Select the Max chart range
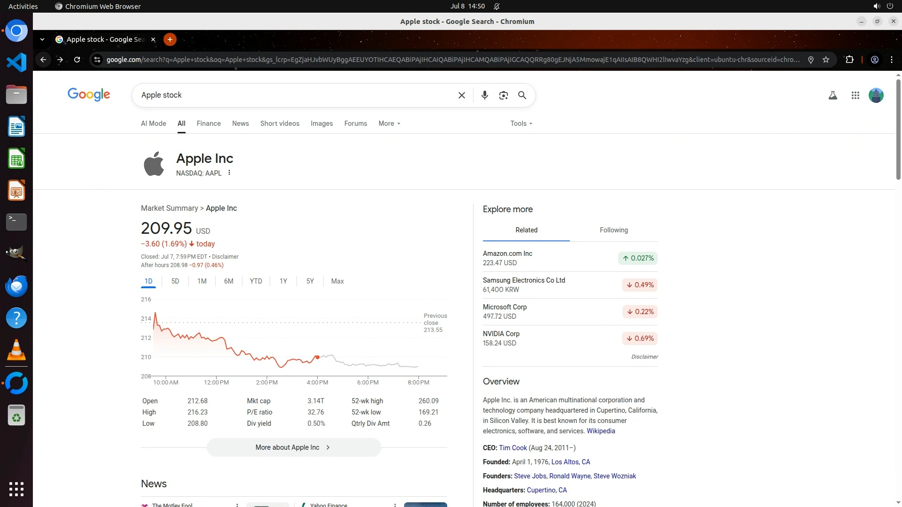This screenshot has width=902, height=507. [x=337, y=281]
